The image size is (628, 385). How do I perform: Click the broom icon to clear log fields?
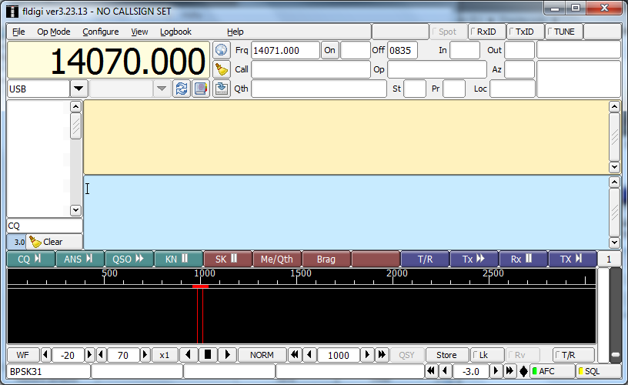222,69
